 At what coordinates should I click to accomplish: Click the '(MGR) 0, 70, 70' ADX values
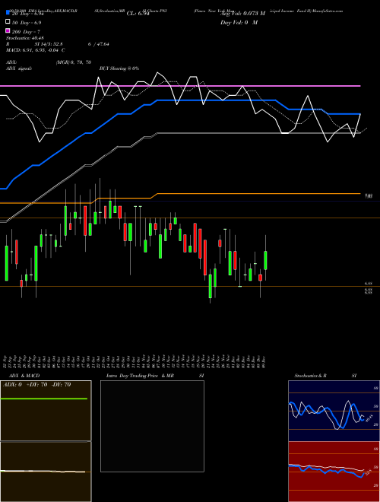click(74, 62)
